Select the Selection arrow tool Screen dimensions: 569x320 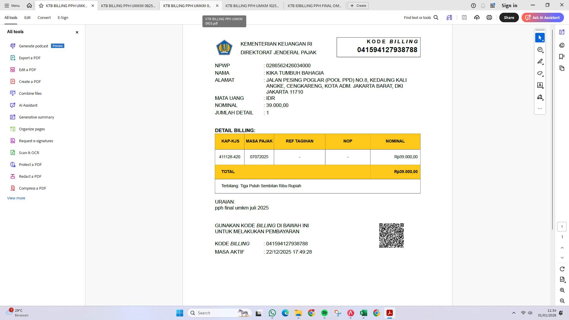540,38
